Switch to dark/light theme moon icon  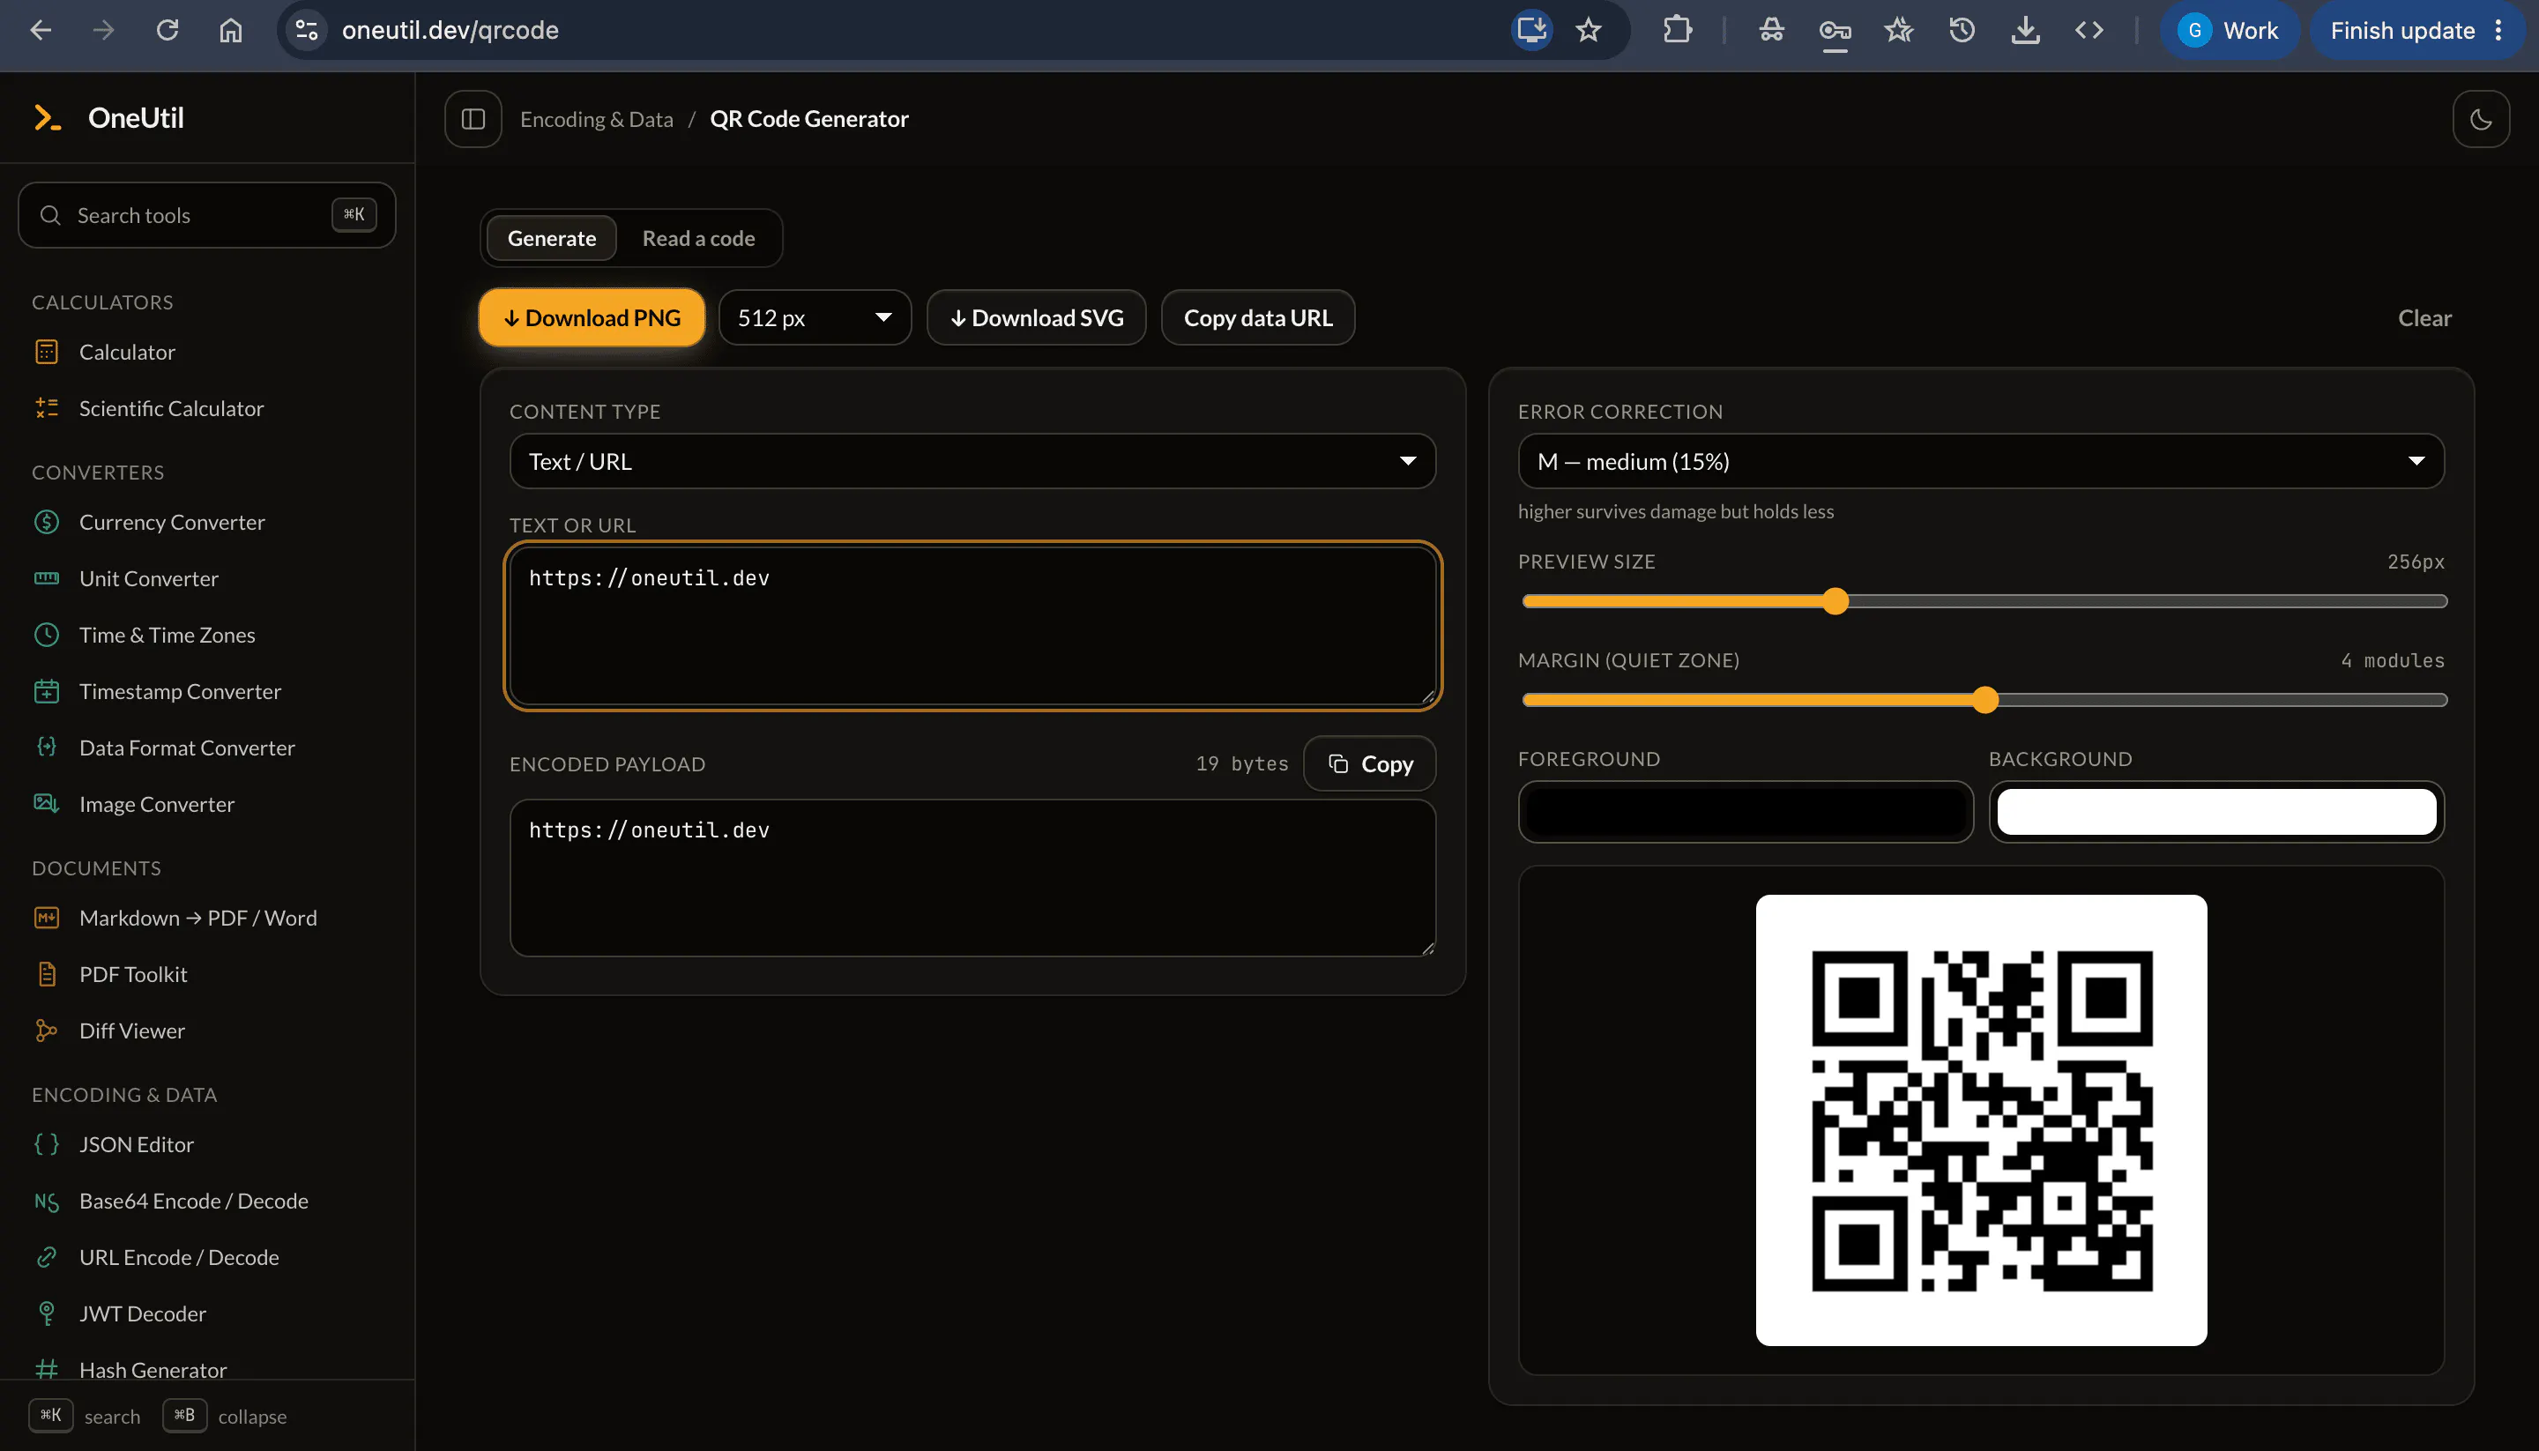[x=2480, y=119]
